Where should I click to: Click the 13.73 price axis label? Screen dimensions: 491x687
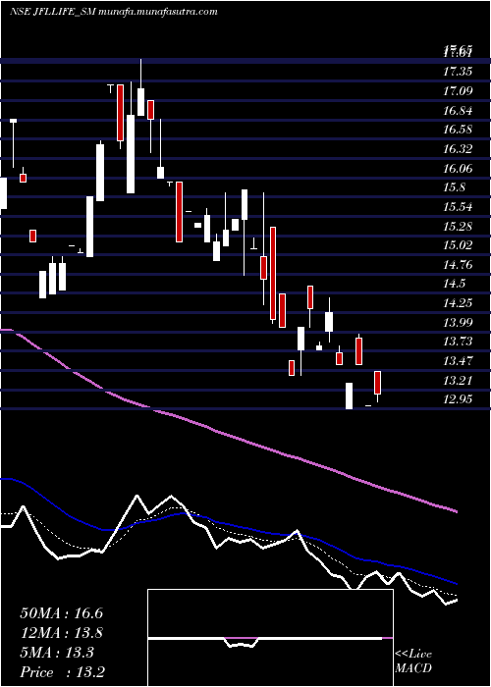click(458, 342)
